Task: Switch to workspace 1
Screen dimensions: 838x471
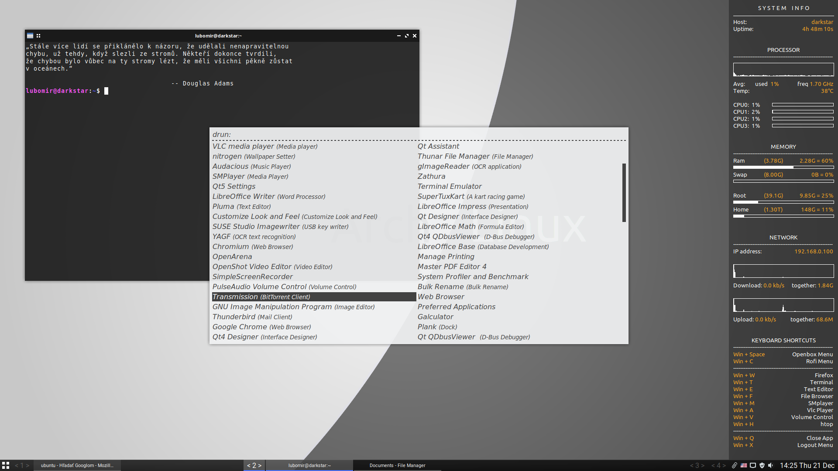Action: [22, 465]
